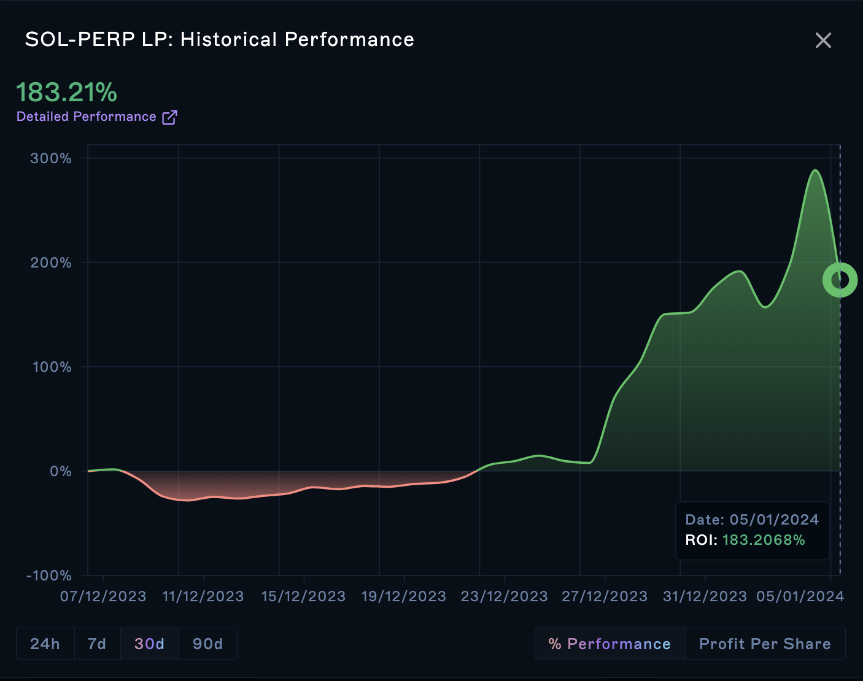Click the ROI tooltip showing 183.2068%
The width and height of the screenshot is (863, 681).
click(753, 530)
